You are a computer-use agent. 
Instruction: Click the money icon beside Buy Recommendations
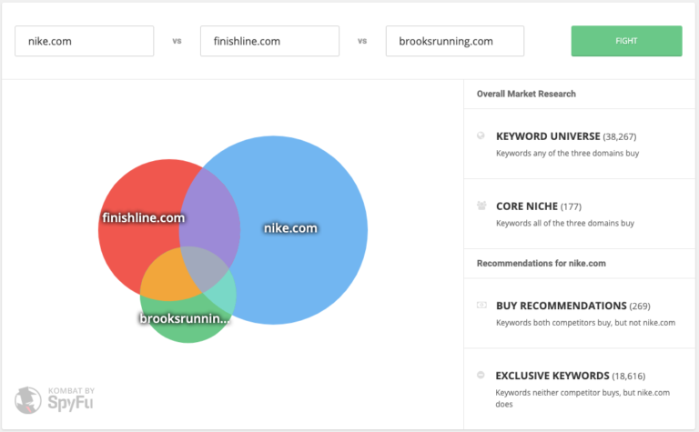[481, 306]
